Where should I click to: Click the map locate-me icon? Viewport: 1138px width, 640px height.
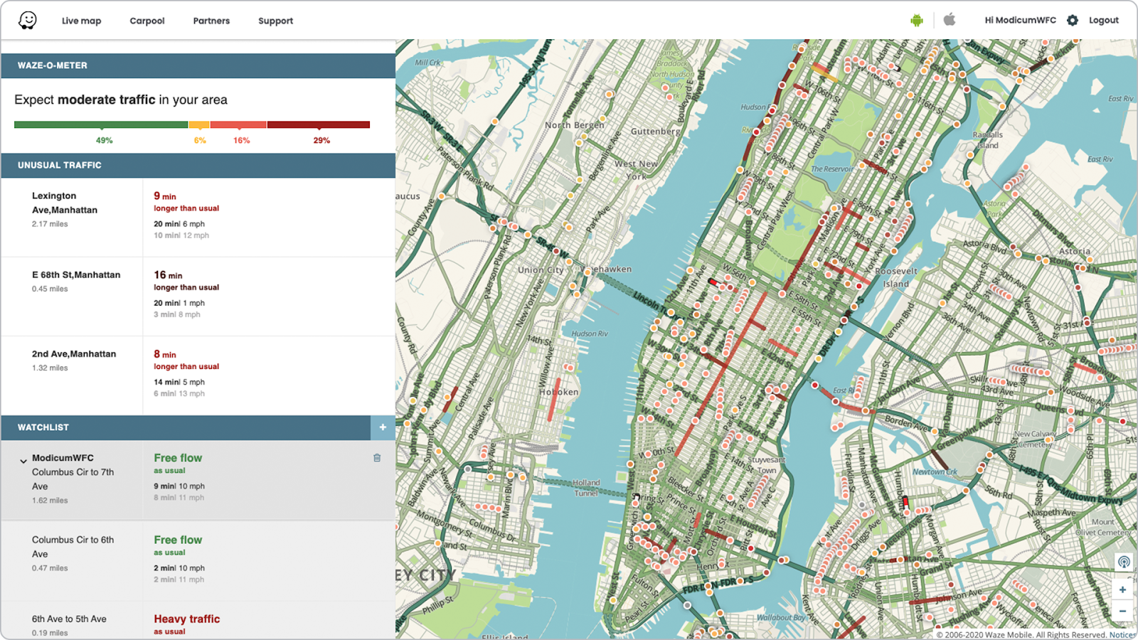point(1124,562)
